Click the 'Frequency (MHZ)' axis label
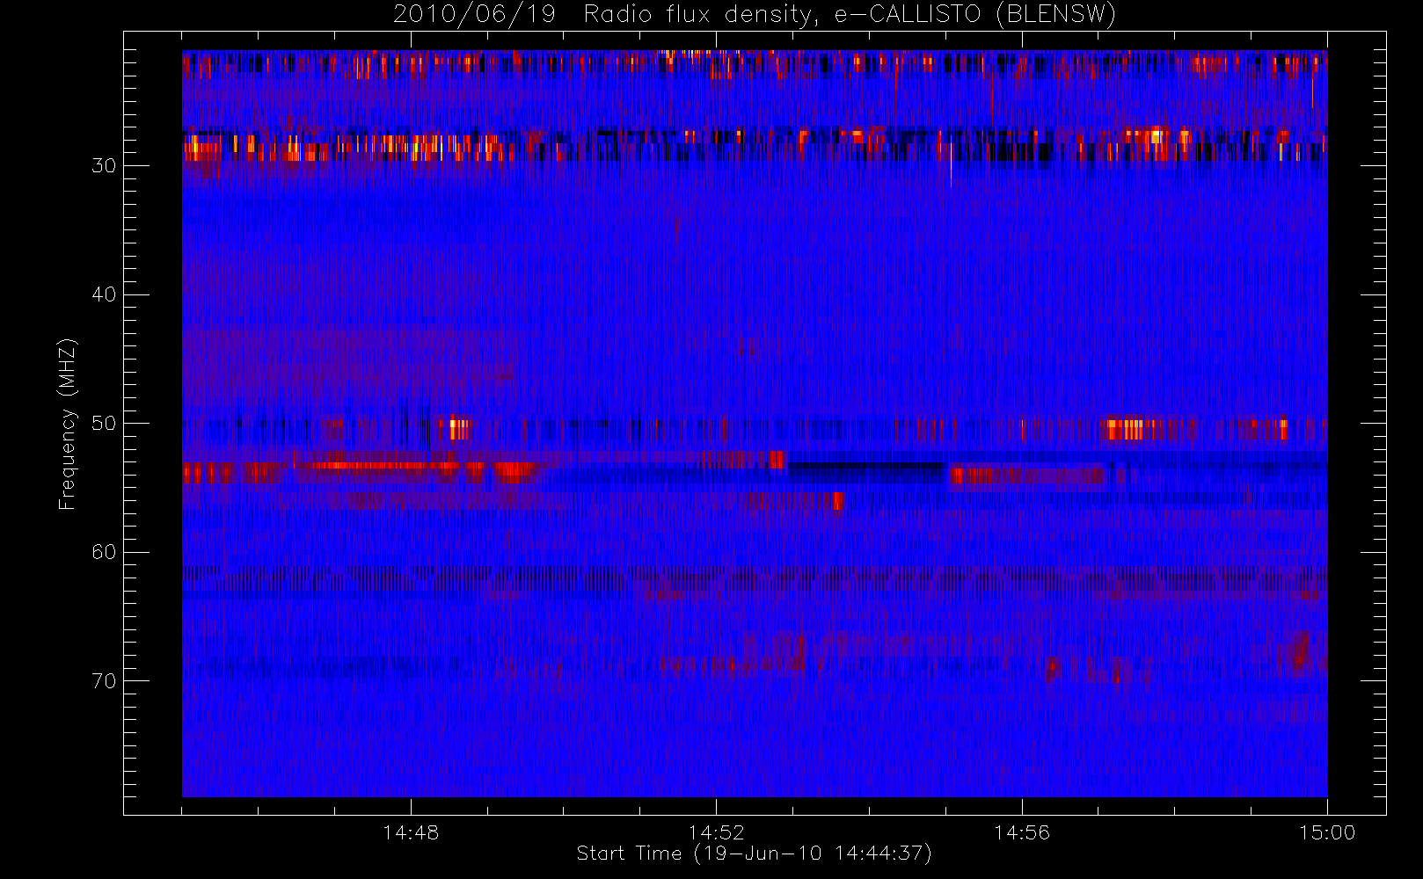1423x879 pixels. pyautogui.click(x=68, y=424)
